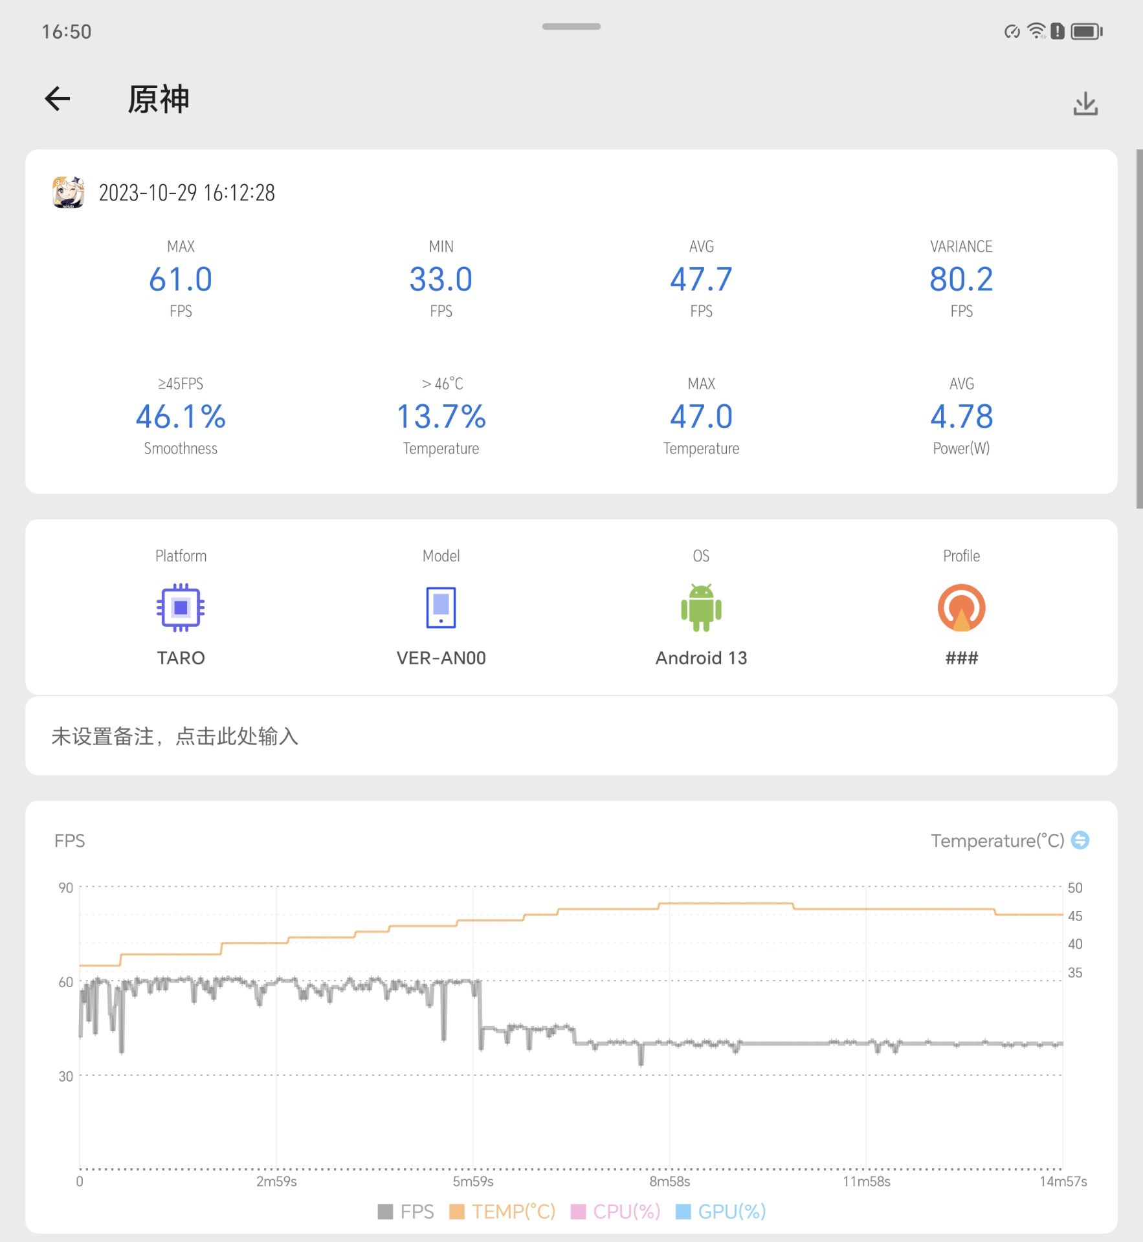Go back using the arrow icon
Viewport: 1143px width, 1242px height.
tap(57, 99)
